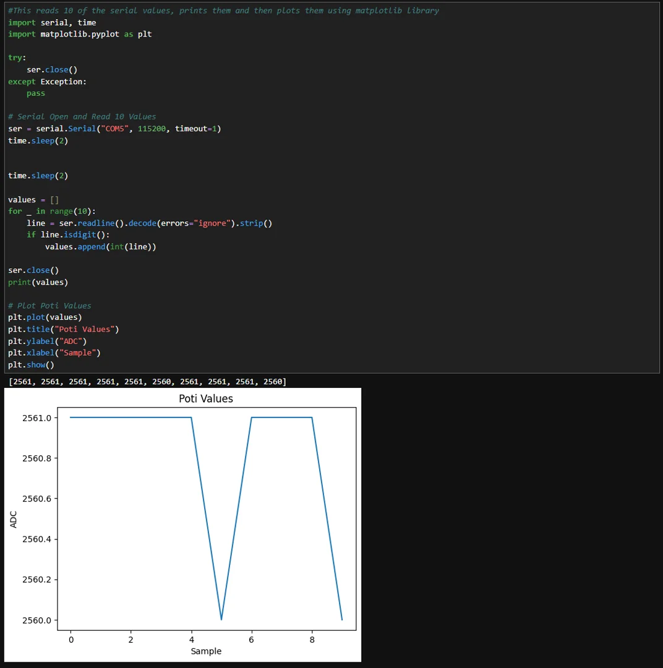Screen dimensions: 663x668
Task: Click the plt.xlabel("Sample") line
Action: pyautogui.click(x=54, y=353)
